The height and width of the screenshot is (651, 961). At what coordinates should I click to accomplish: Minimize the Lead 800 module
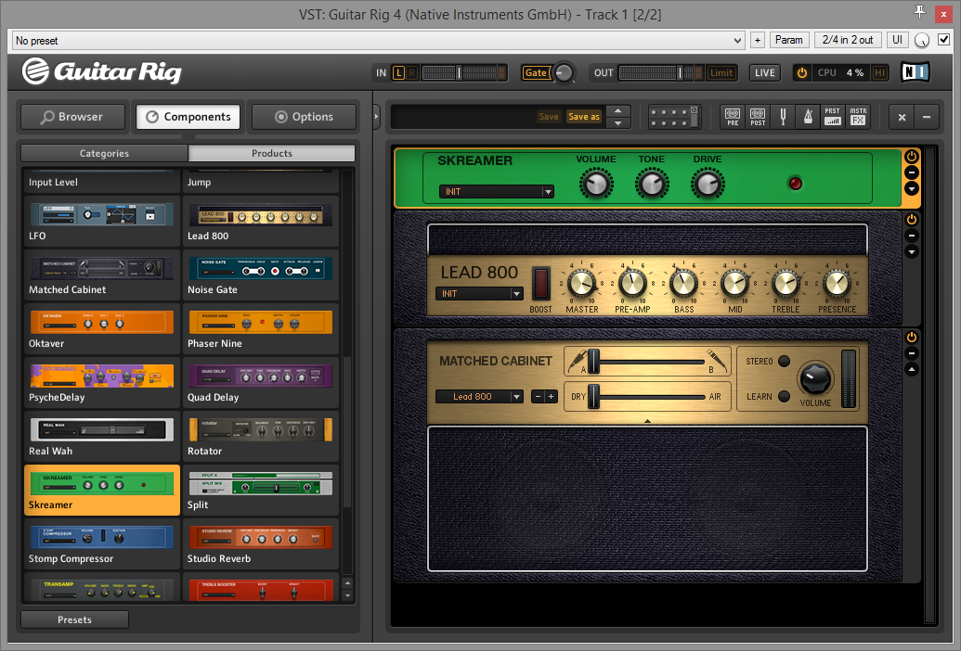[912, 236]
